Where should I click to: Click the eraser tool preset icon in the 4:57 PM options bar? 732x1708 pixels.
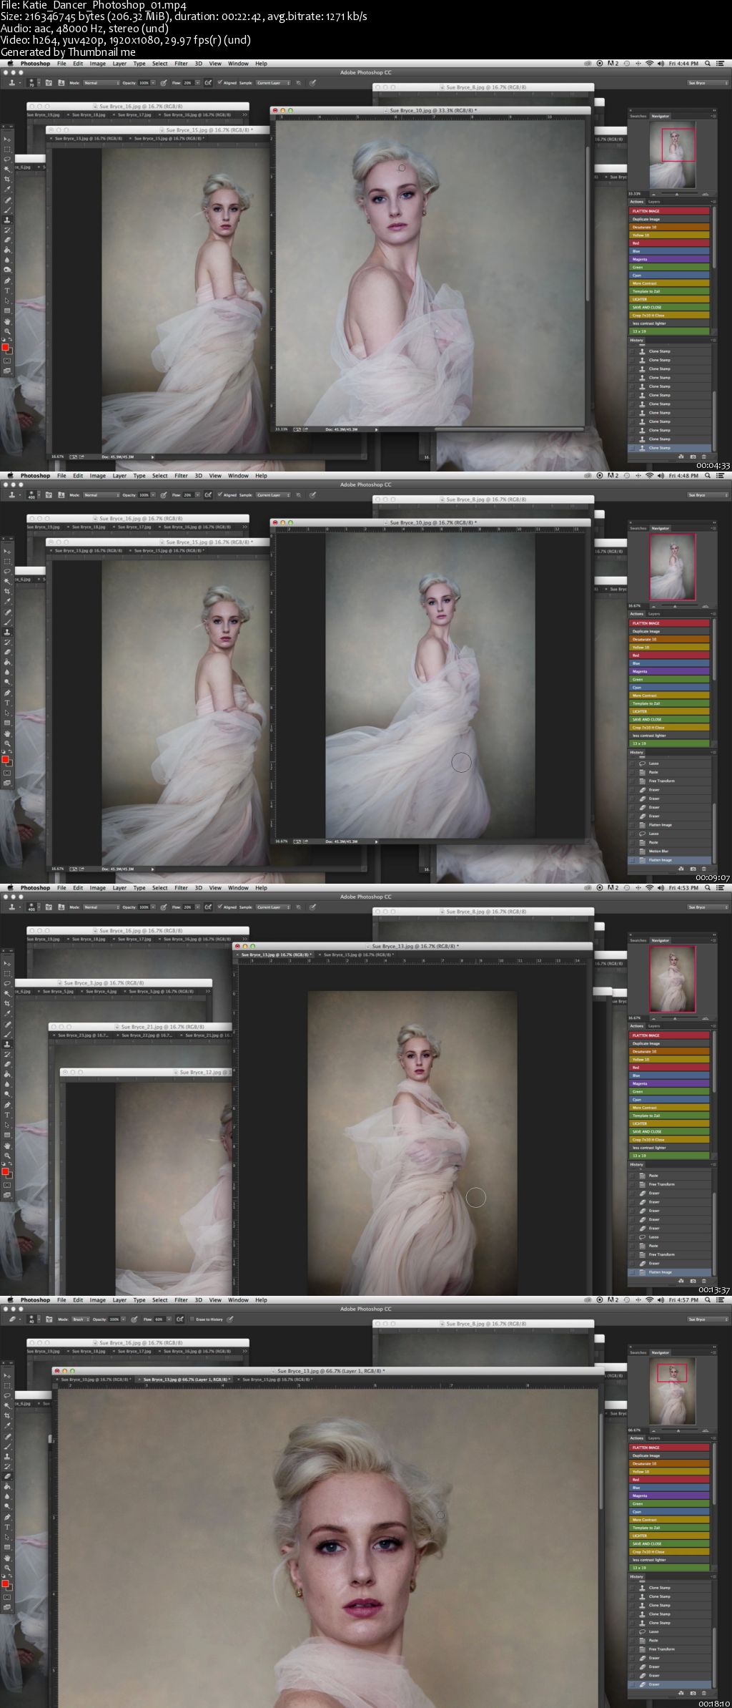[x=11, y=1319]
